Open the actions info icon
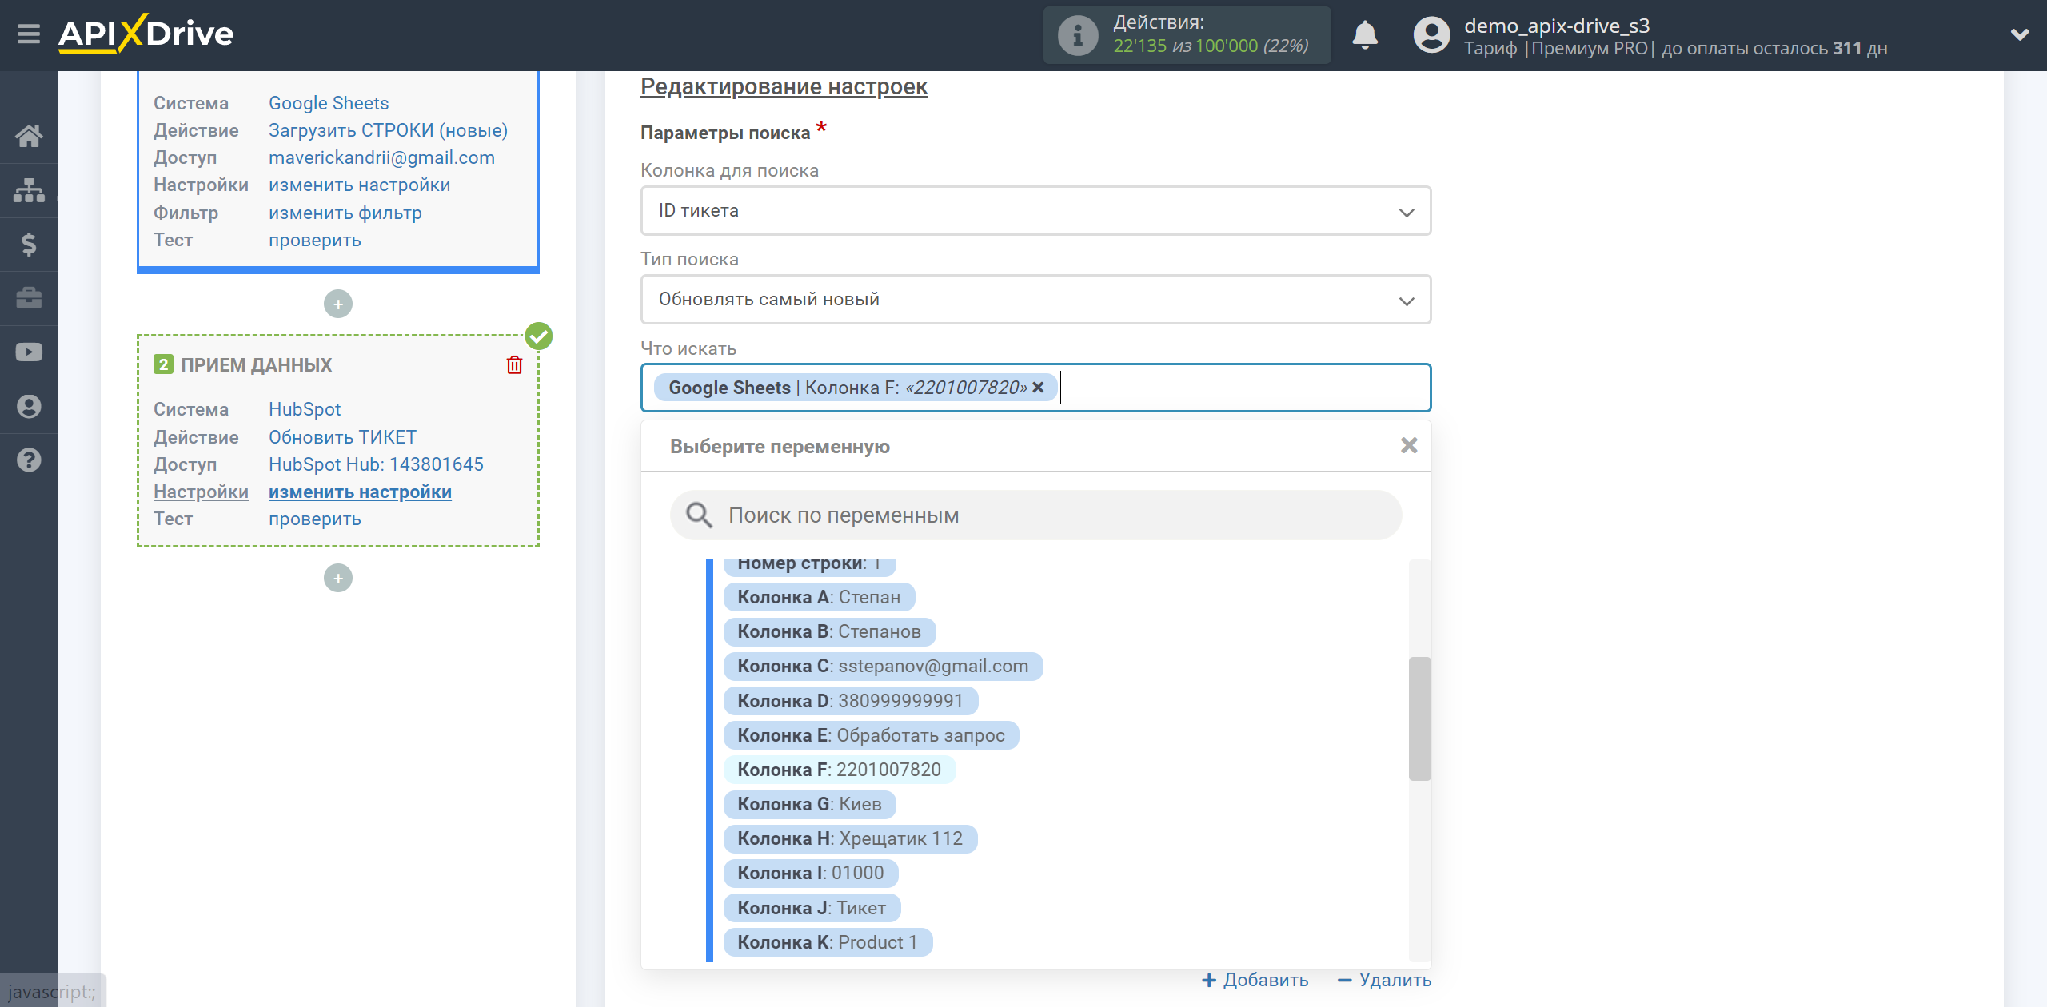 pos(1077,36)
